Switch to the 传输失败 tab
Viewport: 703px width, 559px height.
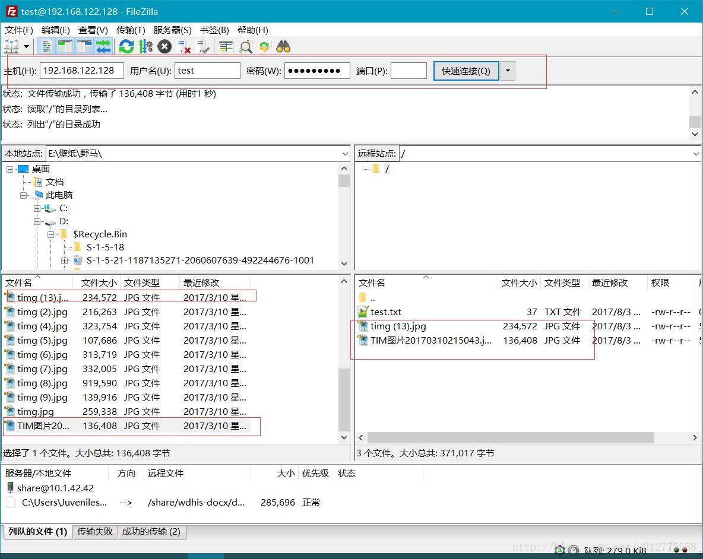coord(94,532)
